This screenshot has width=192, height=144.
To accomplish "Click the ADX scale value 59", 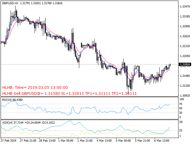I will (181, 122).
